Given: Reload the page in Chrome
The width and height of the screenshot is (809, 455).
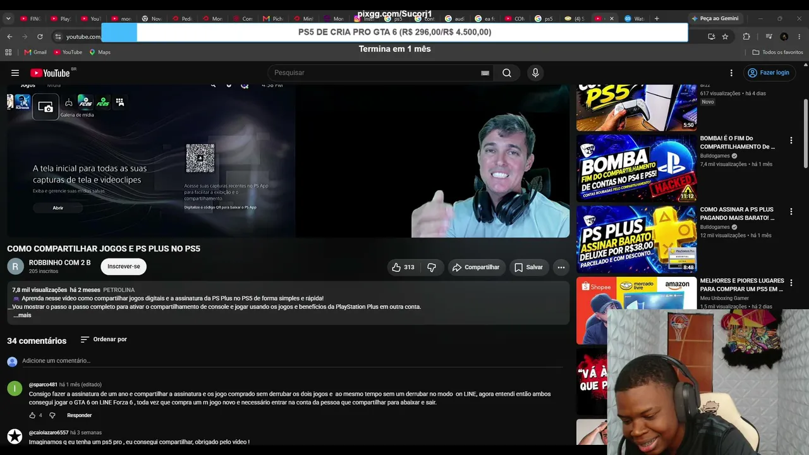Looking at the screenshot, I should (40, 37).
